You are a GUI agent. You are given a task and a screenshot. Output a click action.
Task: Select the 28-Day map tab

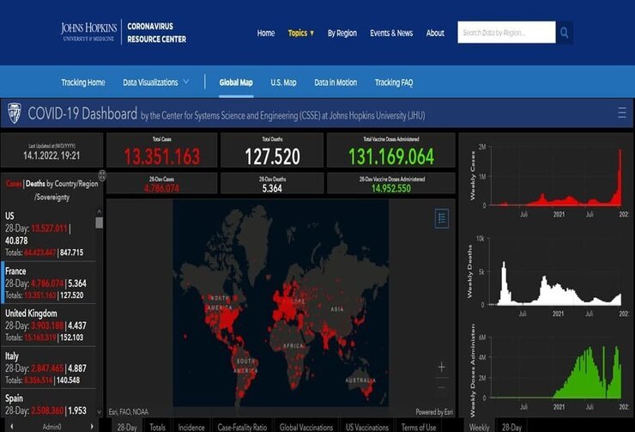[x=127, y=427]
